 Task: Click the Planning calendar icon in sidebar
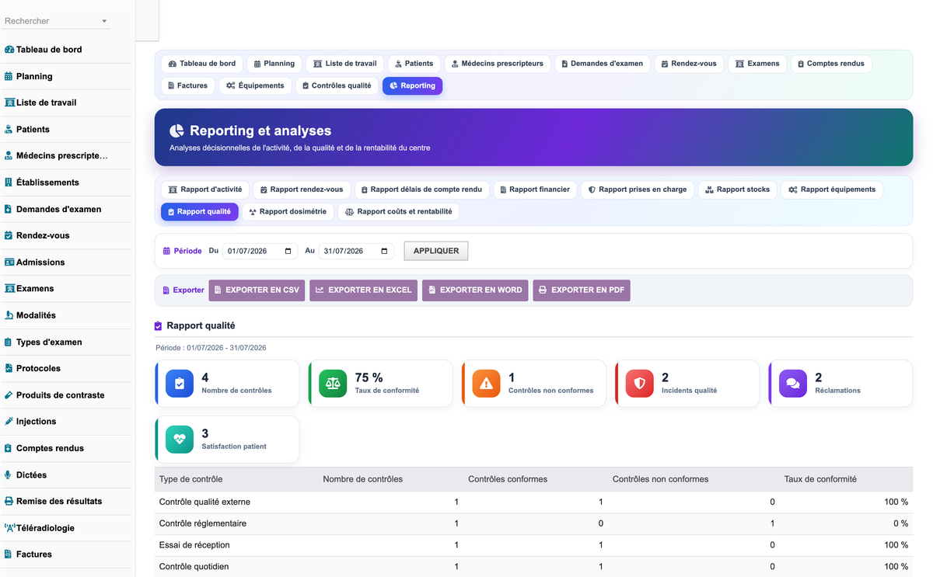(x=9, y=76)
